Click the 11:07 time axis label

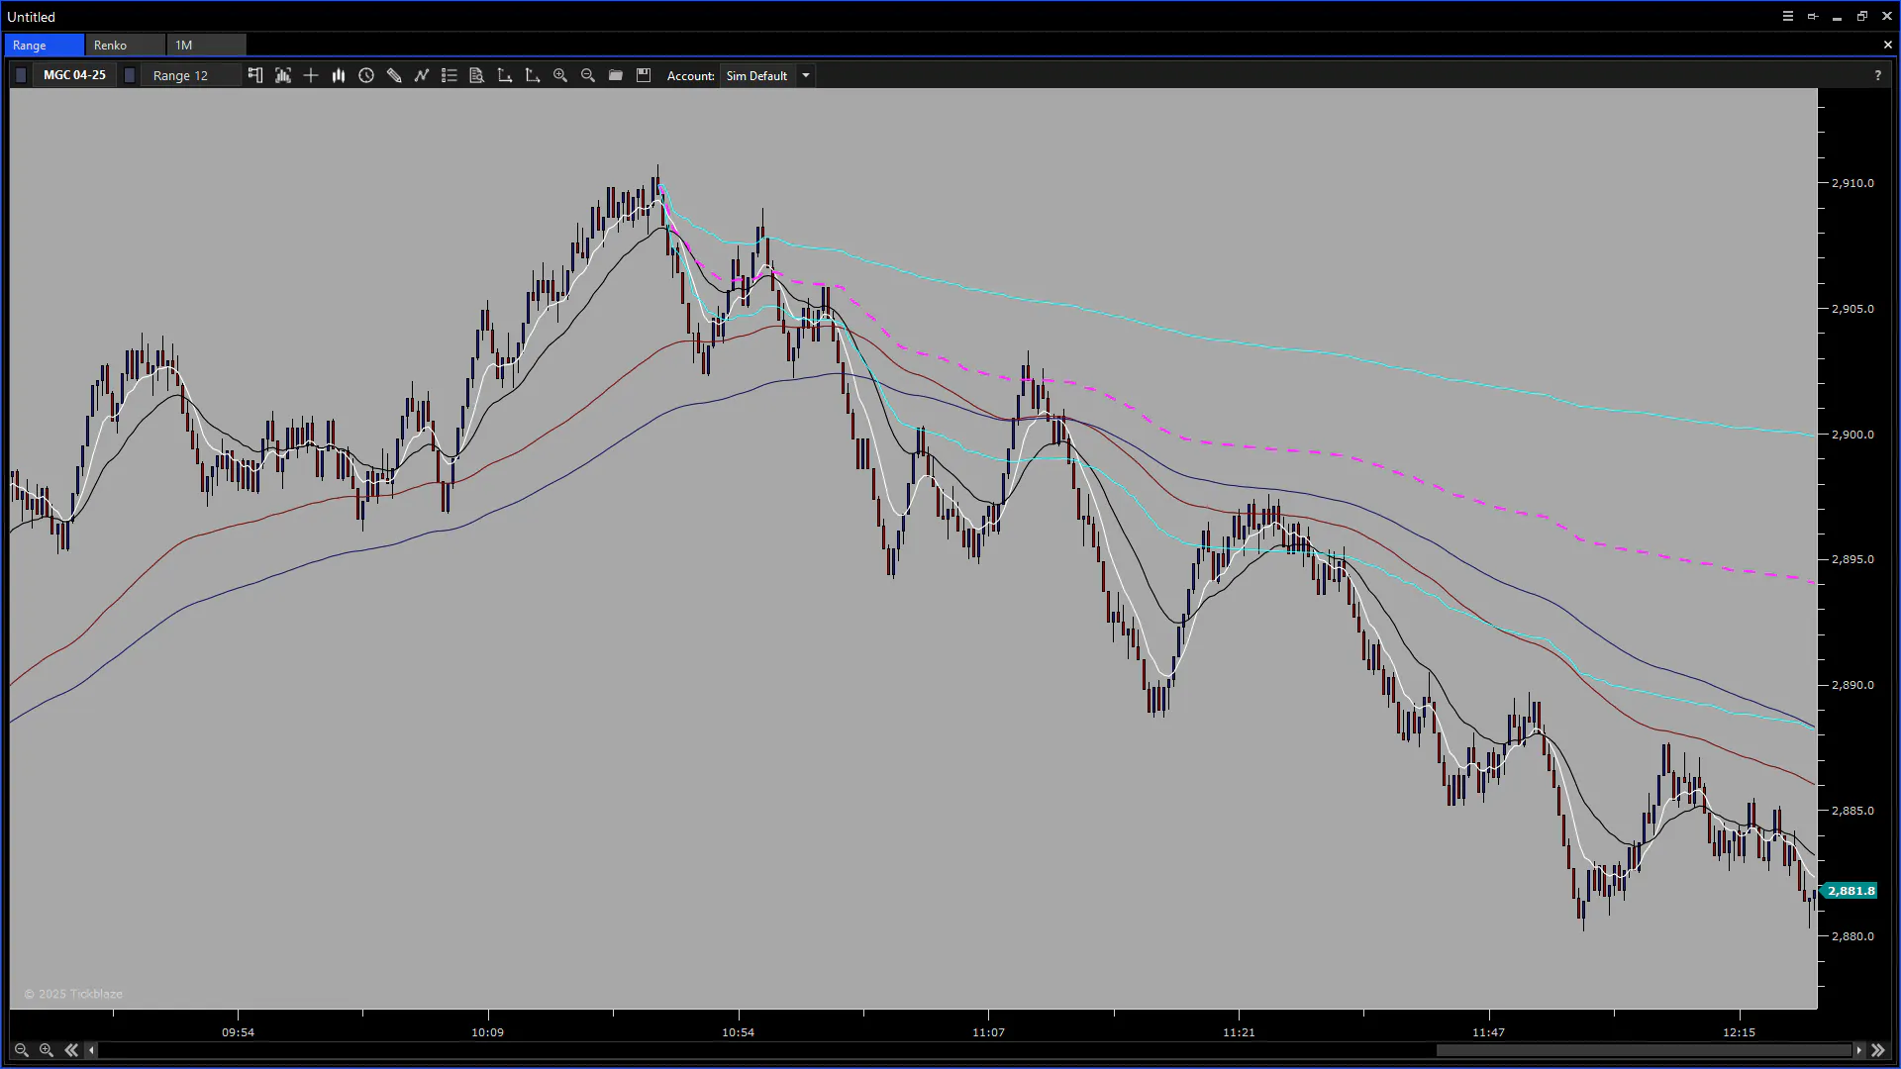(988, 1032)
